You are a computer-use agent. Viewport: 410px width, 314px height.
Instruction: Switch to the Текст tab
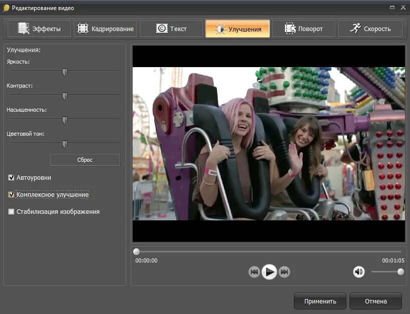click(172, 29)
